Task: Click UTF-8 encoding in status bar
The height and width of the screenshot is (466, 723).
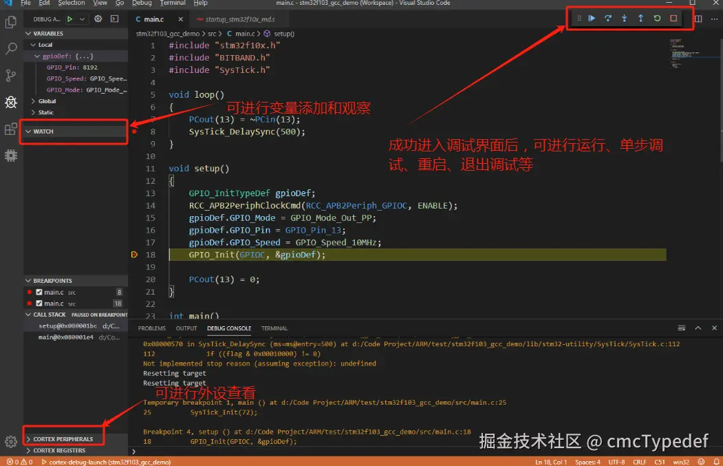Action: pyautogui.click(x=616, y=462)
